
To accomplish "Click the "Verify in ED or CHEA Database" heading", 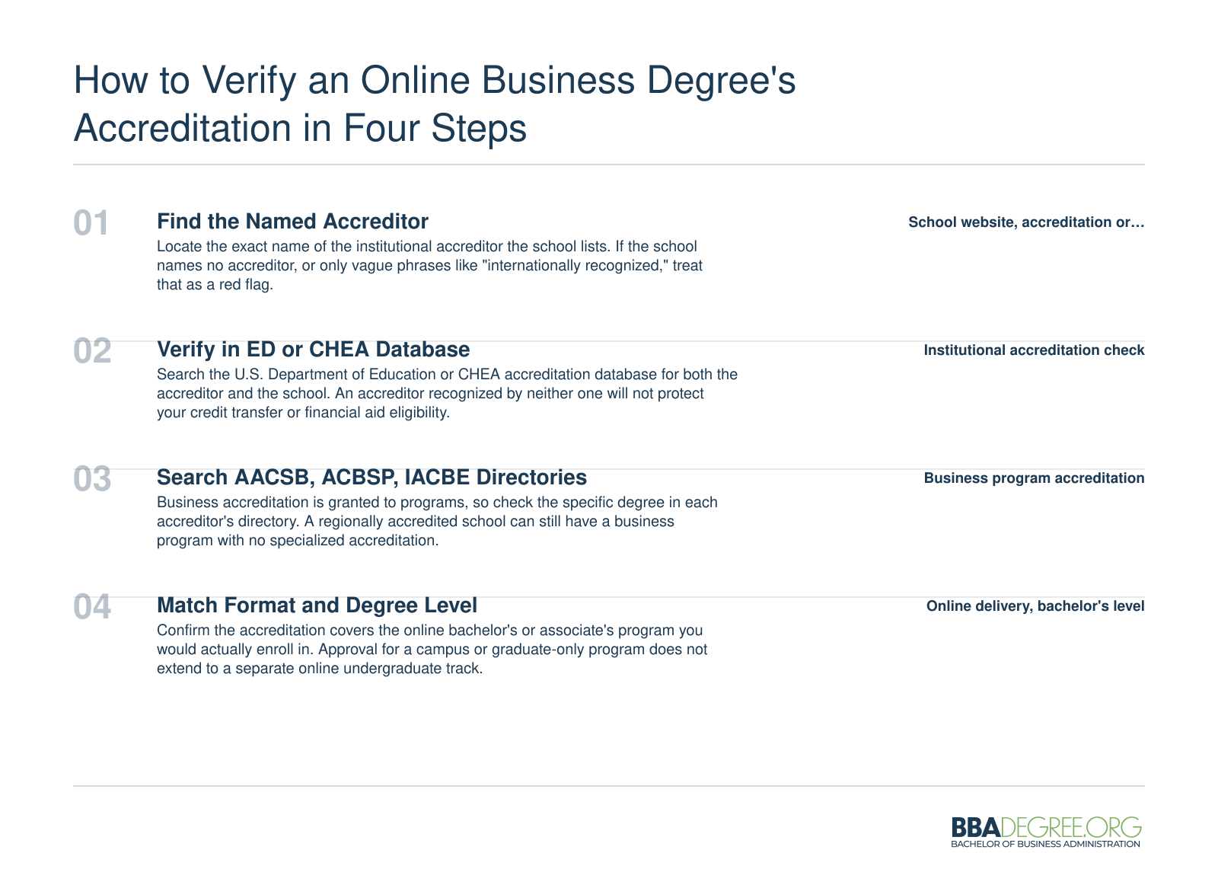I will pos(313,349).
